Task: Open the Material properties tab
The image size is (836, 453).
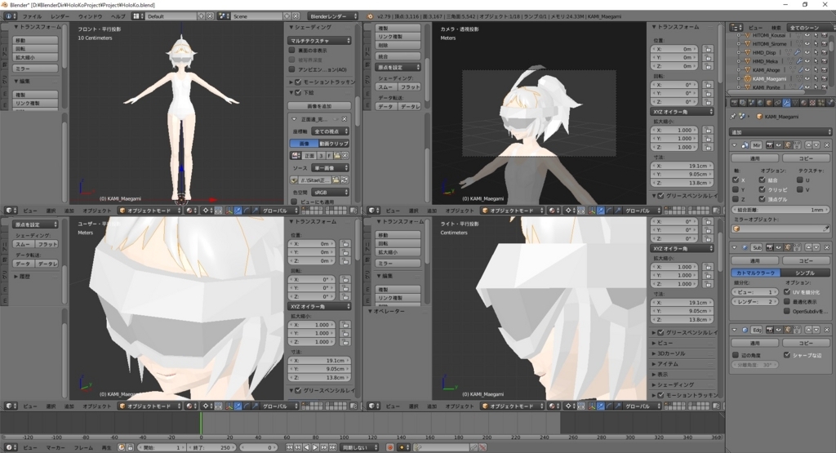Action: tap(803, 102)
